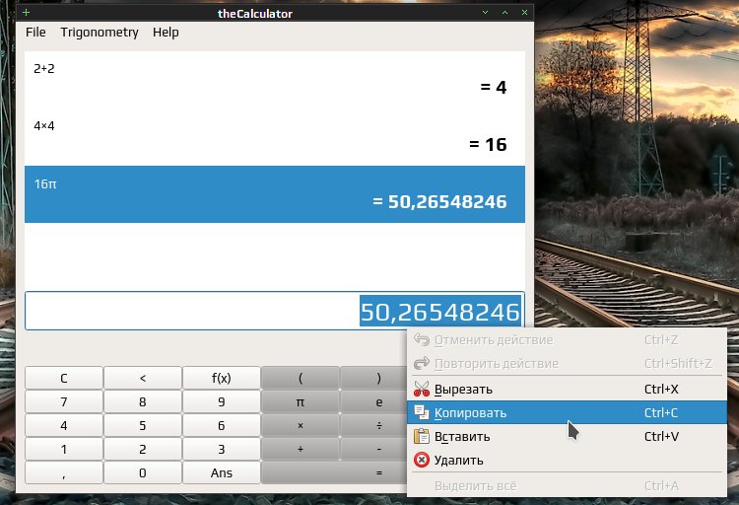Image resolution: width=739 pixels, height=505 pixels.
Task: Click the π constant button
Action: (301, 402)
